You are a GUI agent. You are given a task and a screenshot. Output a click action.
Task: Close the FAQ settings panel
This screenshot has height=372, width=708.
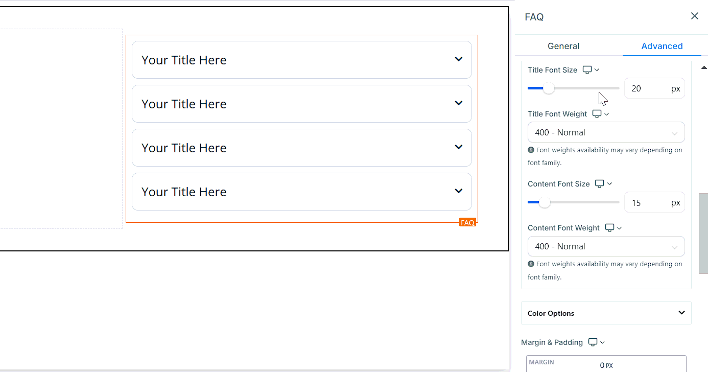pyautogui.click(x=694, y=16)
